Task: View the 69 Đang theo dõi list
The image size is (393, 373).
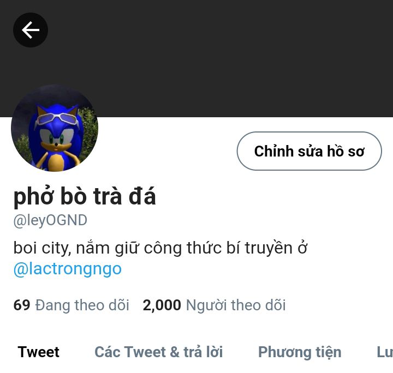Action: click(71, 305)
